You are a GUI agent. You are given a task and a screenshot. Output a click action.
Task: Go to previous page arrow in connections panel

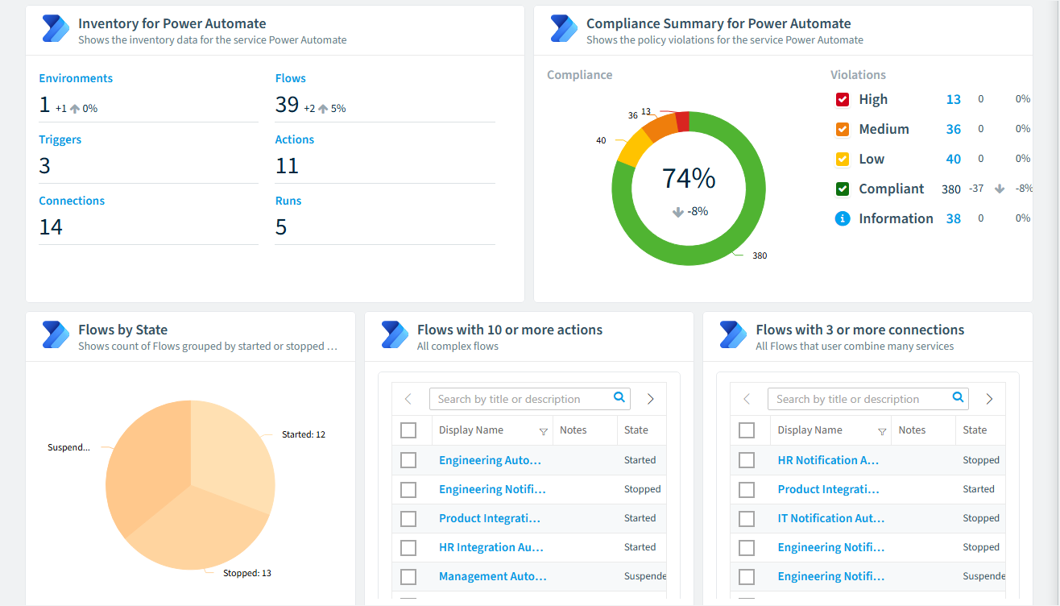pyautogui.click(x=747, y=399)
